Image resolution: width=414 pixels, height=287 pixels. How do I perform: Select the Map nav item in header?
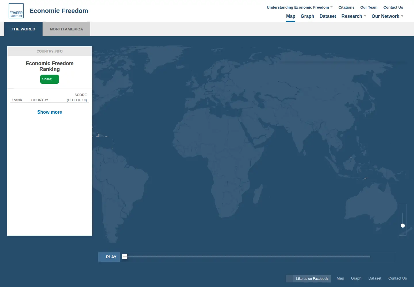291,16
